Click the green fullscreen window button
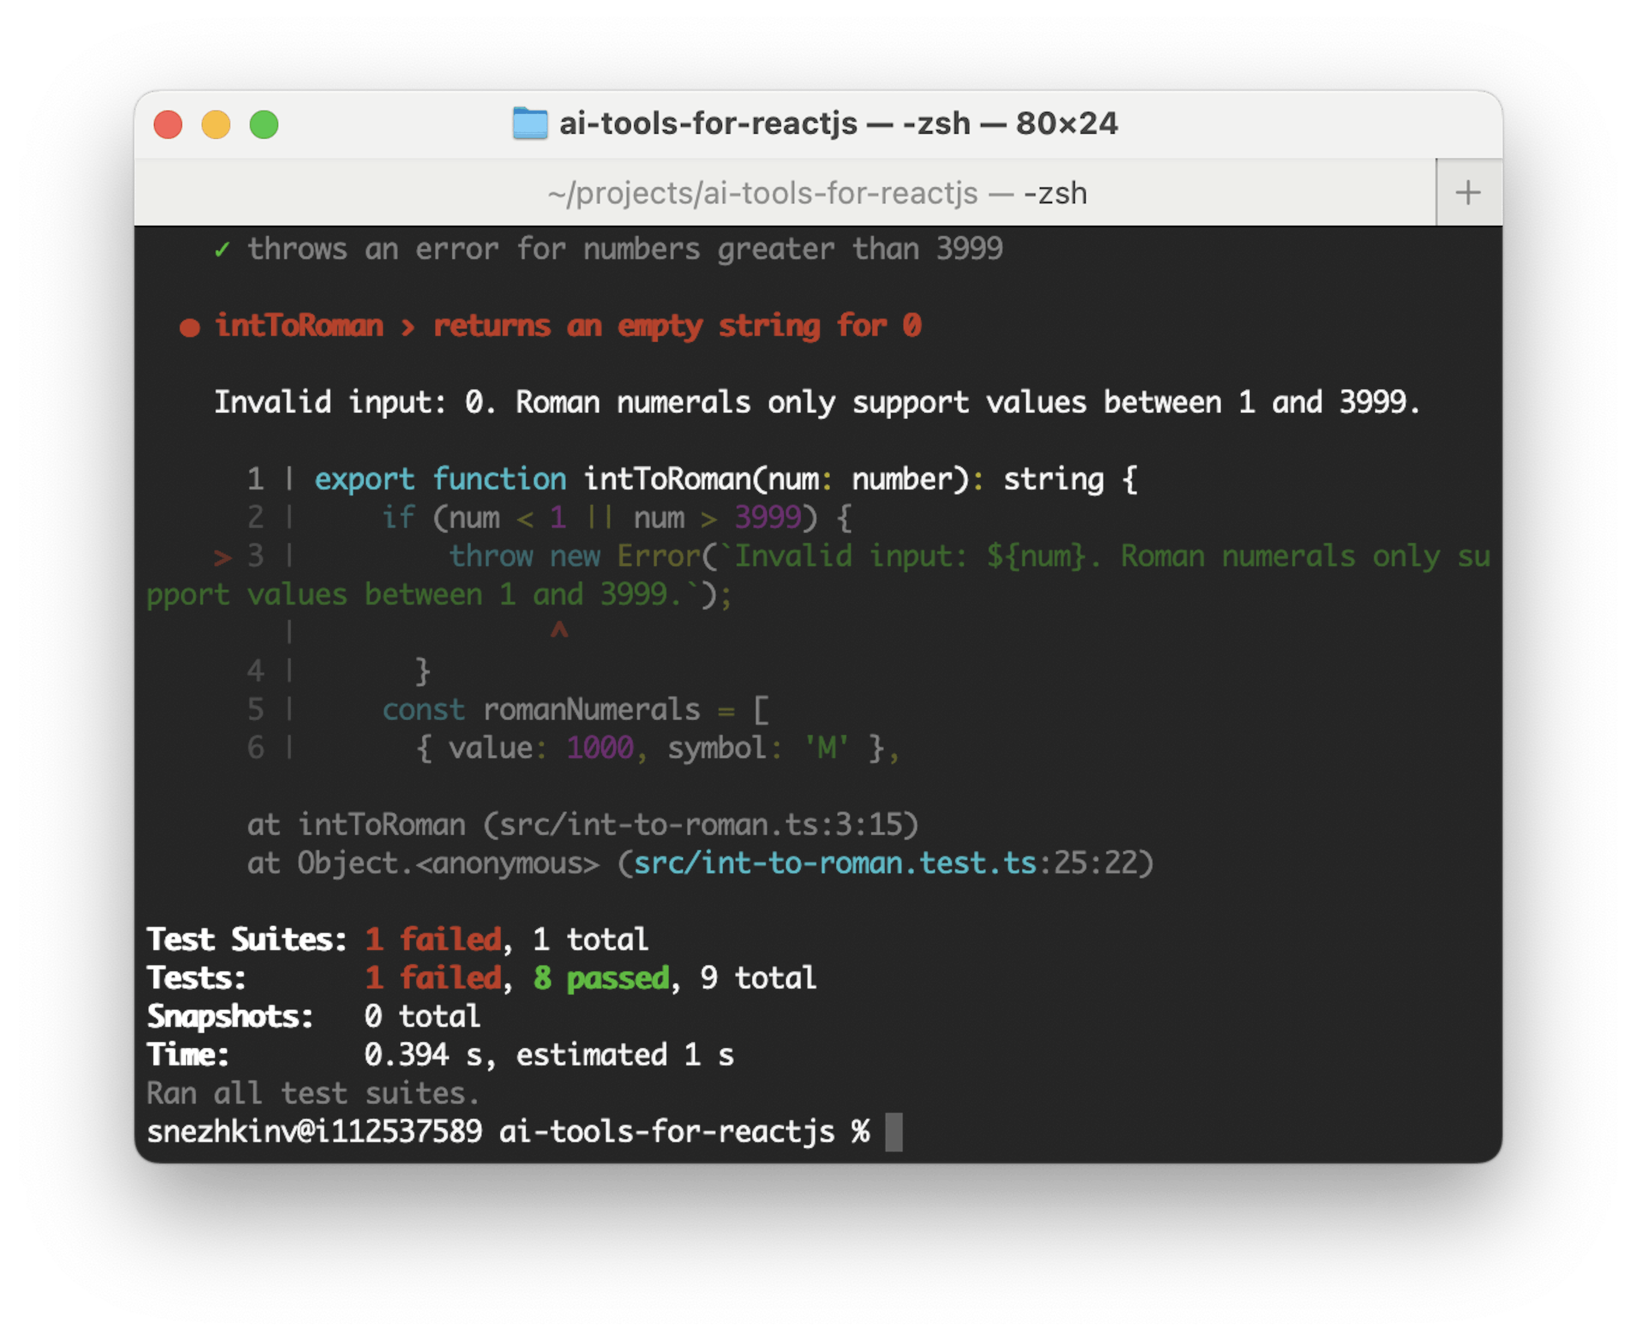This screenshot has height=1341, width=1637. (263, 124)
